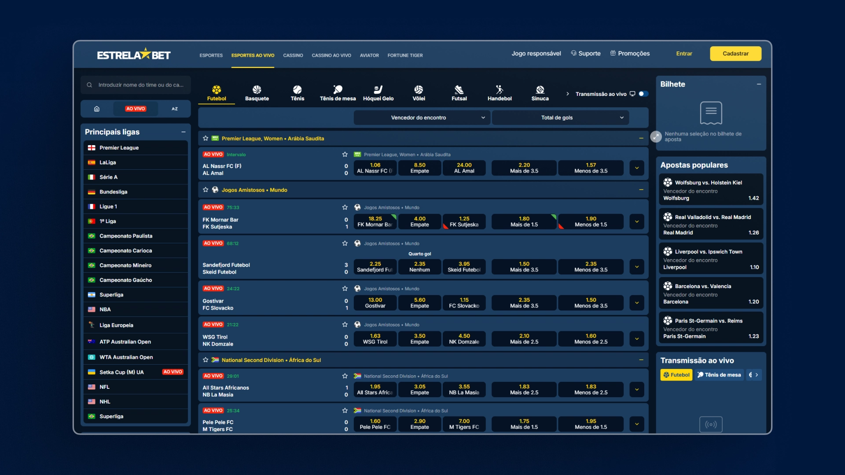Open the Suporte link
845x475 pixels.
point(586,53)
